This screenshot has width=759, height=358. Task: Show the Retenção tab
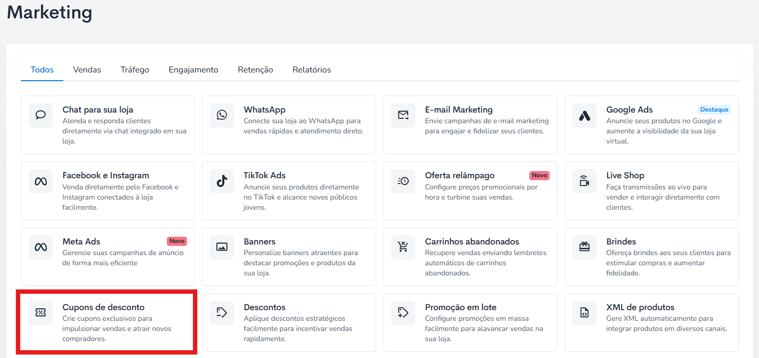(x=255, y=70)
